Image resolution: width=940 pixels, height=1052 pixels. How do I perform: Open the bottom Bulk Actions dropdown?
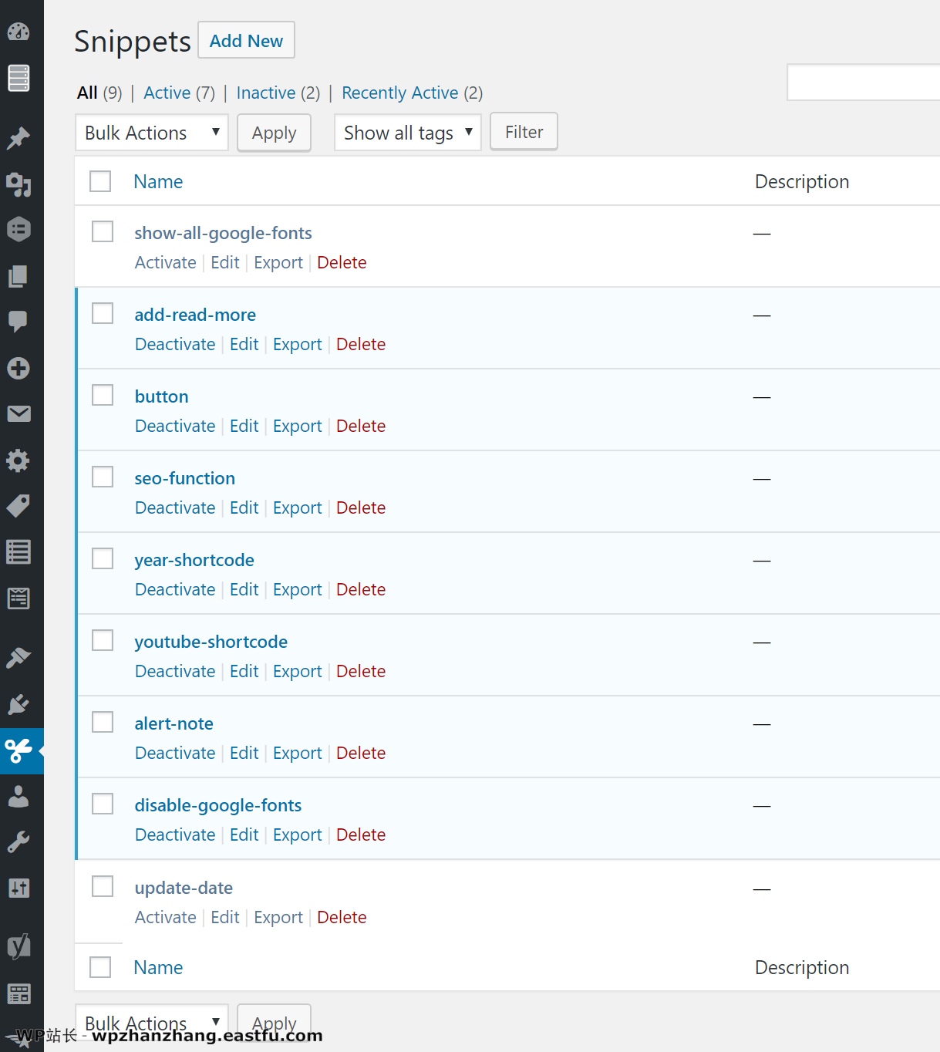pos(152,1022)
